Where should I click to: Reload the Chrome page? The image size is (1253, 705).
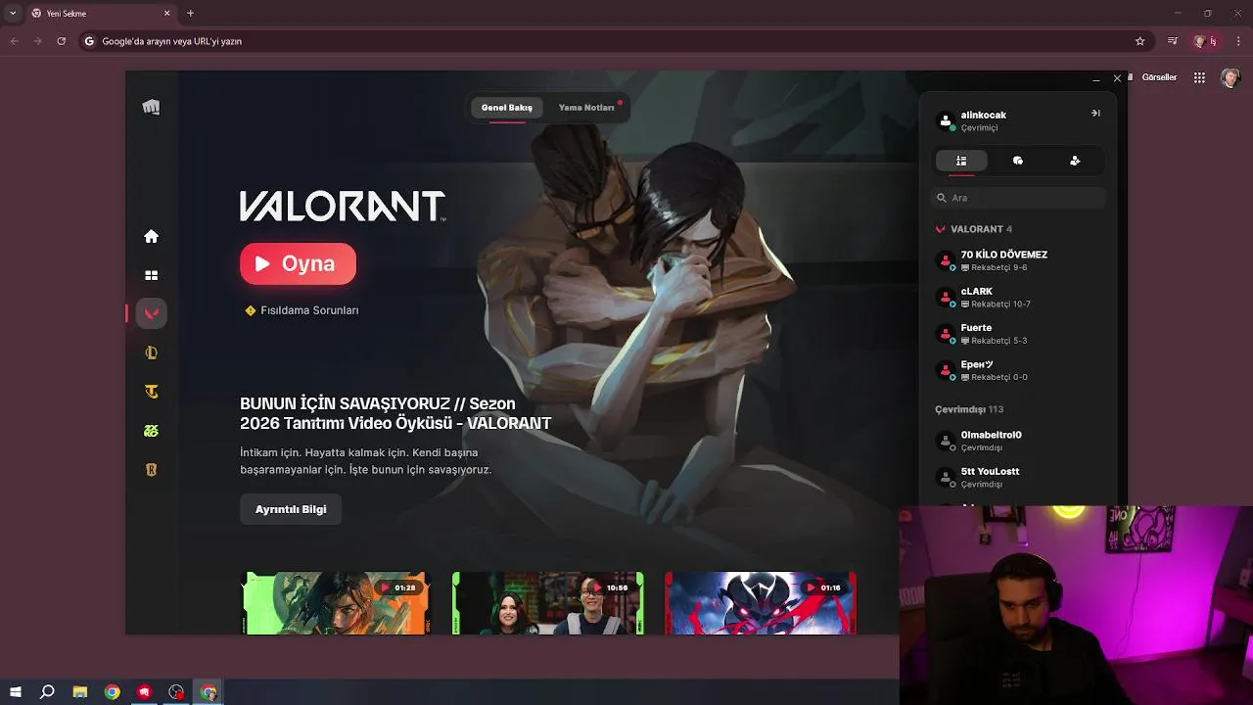(61, 41)
